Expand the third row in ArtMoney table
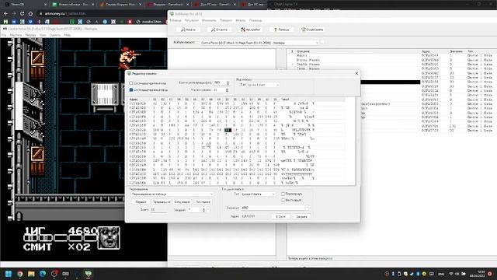Screen dimensions: 497x280 (293, 64)
